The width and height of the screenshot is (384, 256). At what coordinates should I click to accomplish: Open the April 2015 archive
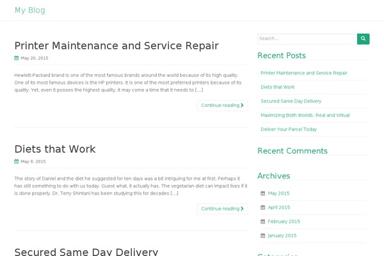pyautogui.click(x=279, y=207)
